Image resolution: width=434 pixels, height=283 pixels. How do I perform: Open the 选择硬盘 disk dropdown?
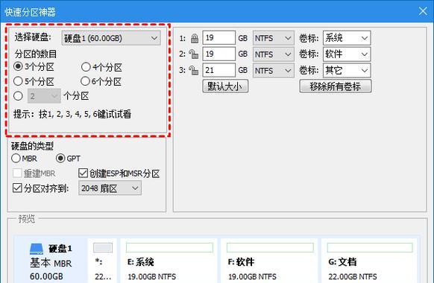(x=111, y=38)
